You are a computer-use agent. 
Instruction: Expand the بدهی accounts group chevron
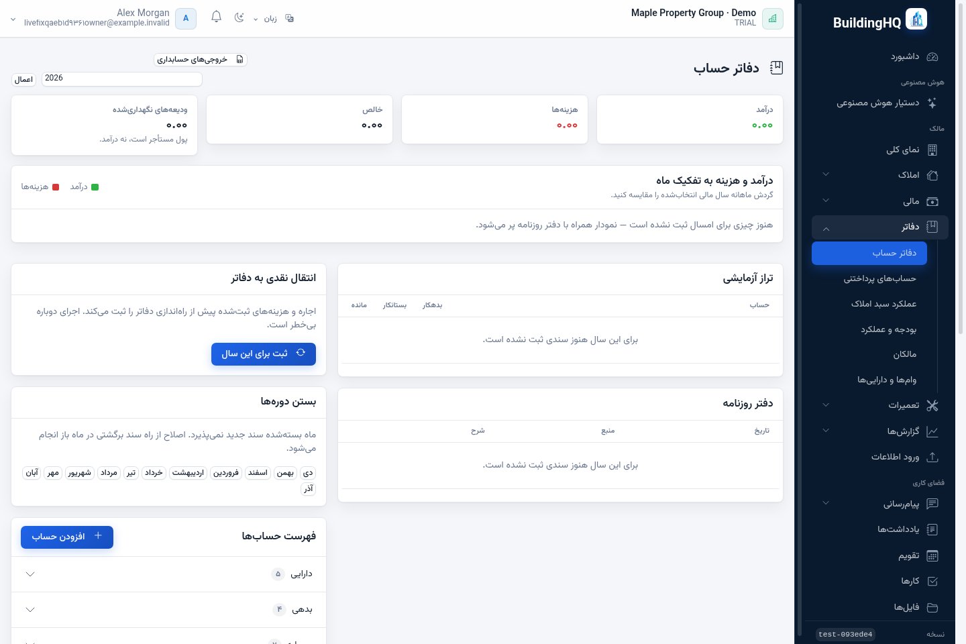(30, 610)
